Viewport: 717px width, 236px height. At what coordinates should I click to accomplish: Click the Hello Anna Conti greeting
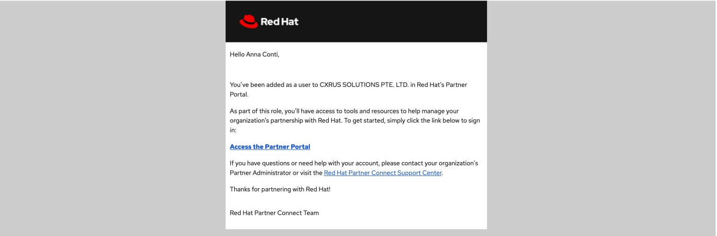coord(254,55)
